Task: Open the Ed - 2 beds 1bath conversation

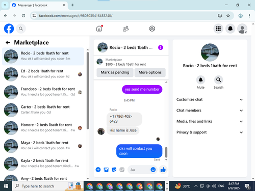Action: pos(43,74)
